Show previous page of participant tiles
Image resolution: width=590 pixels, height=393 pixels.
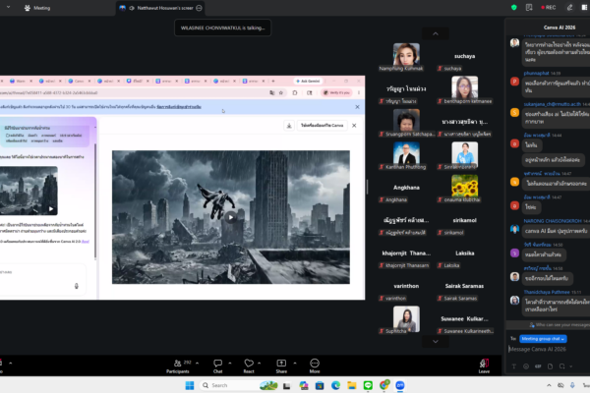436,33
